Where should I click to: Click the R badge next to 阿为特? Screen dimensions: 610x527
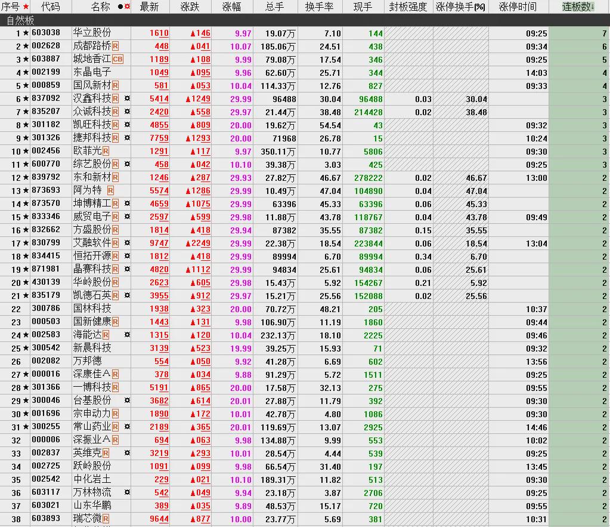110,190
